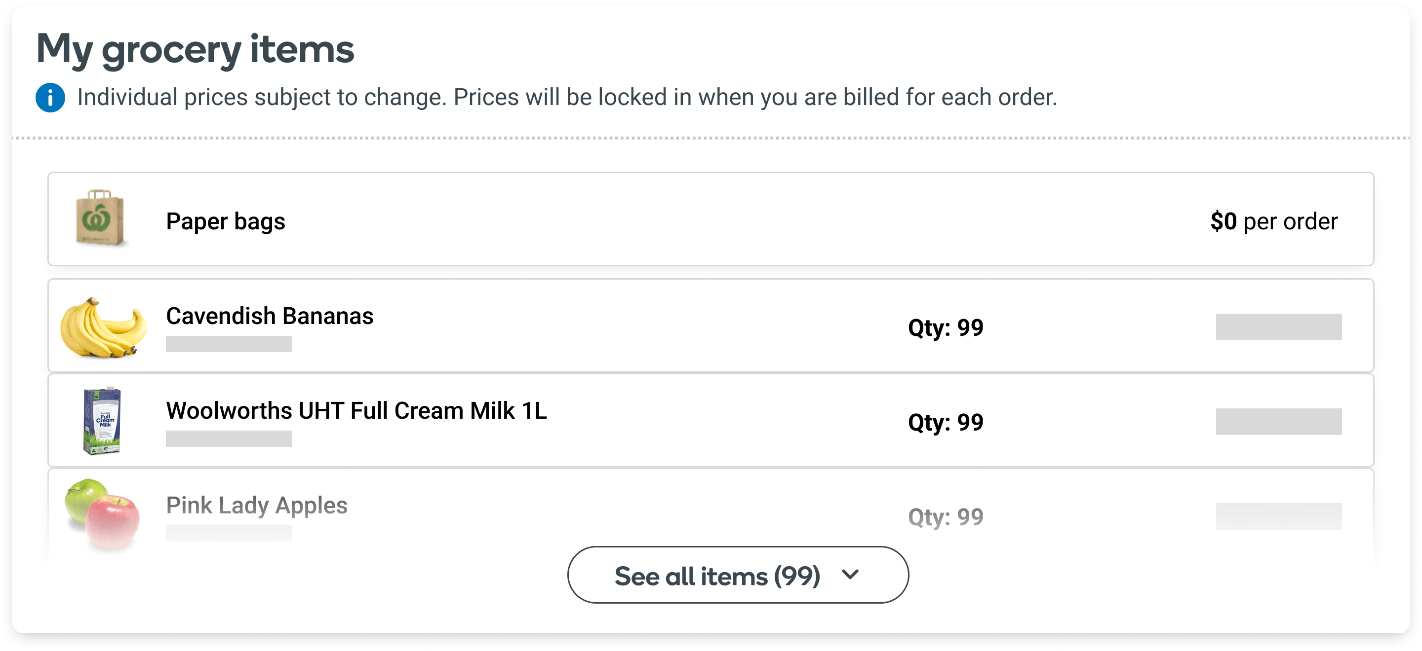Click the Paper bags product image
The height and width of the screenshot is (651, 1422).
(x=100, y=218)
